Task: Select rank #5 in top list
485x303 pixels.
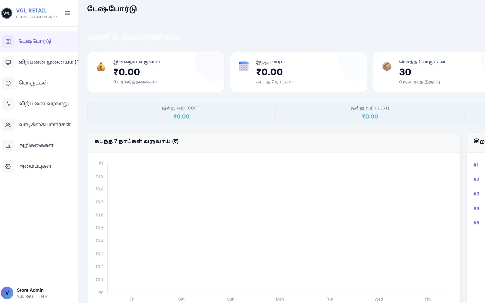Action: point(476,223)
